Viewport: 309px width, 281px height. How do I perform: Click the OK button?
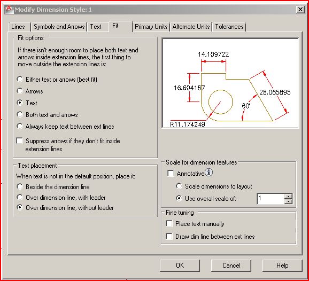180,266
